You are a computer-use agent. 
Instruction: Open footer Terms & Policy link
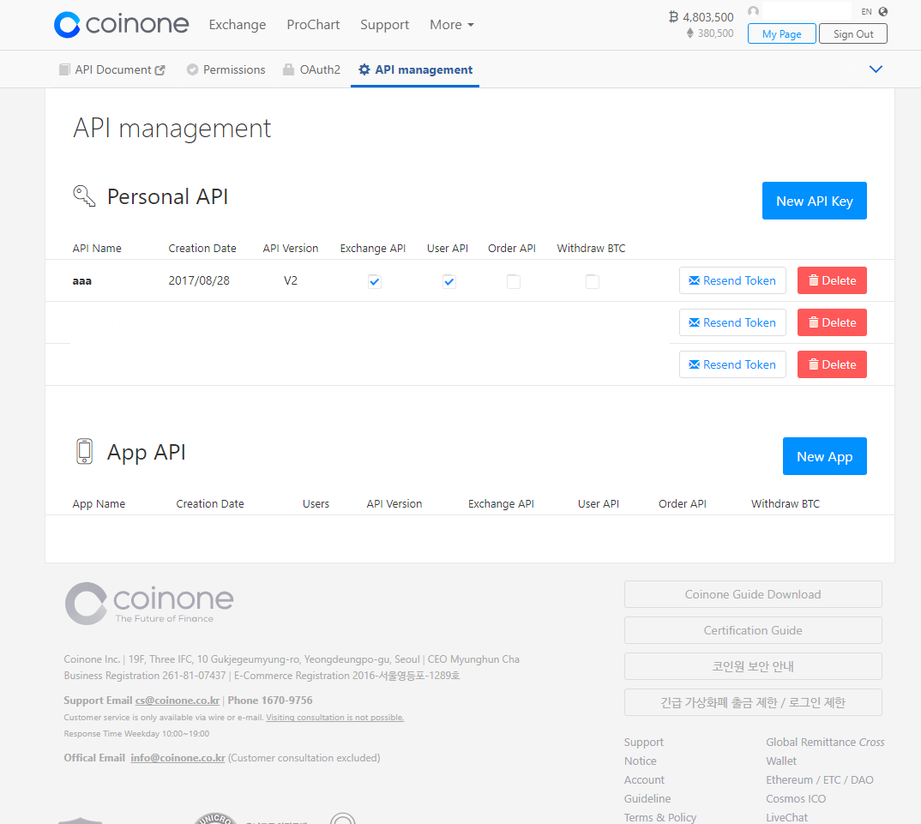click(x=660, y=817)
